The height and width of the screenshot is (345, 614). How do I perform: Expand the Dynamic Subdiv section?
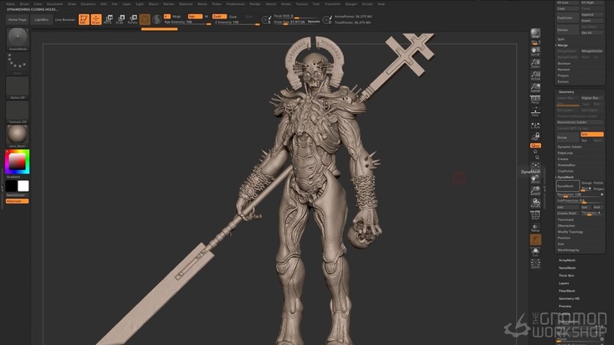click(x=570, y=147)
